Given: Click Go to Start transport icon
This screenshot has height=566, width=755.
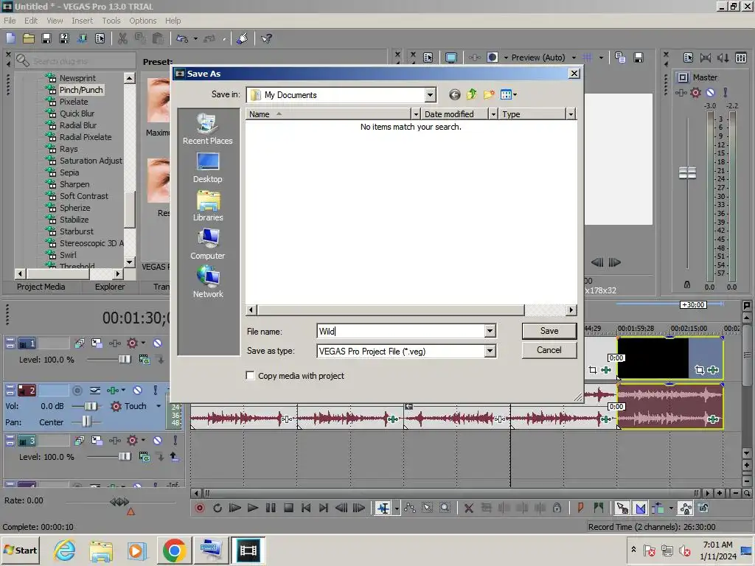Looking at the screenshot, I should tap(306, 508).
